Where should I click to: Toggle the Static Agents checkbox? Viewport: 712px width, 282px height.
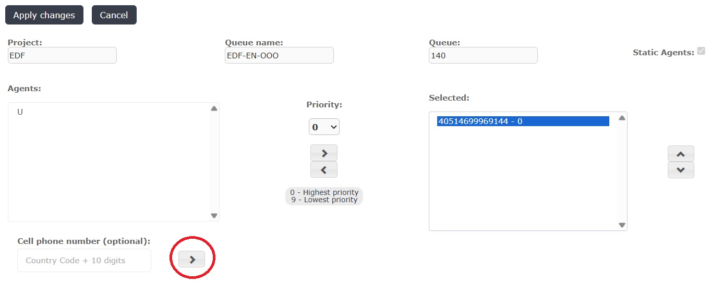tap(701, 51)
